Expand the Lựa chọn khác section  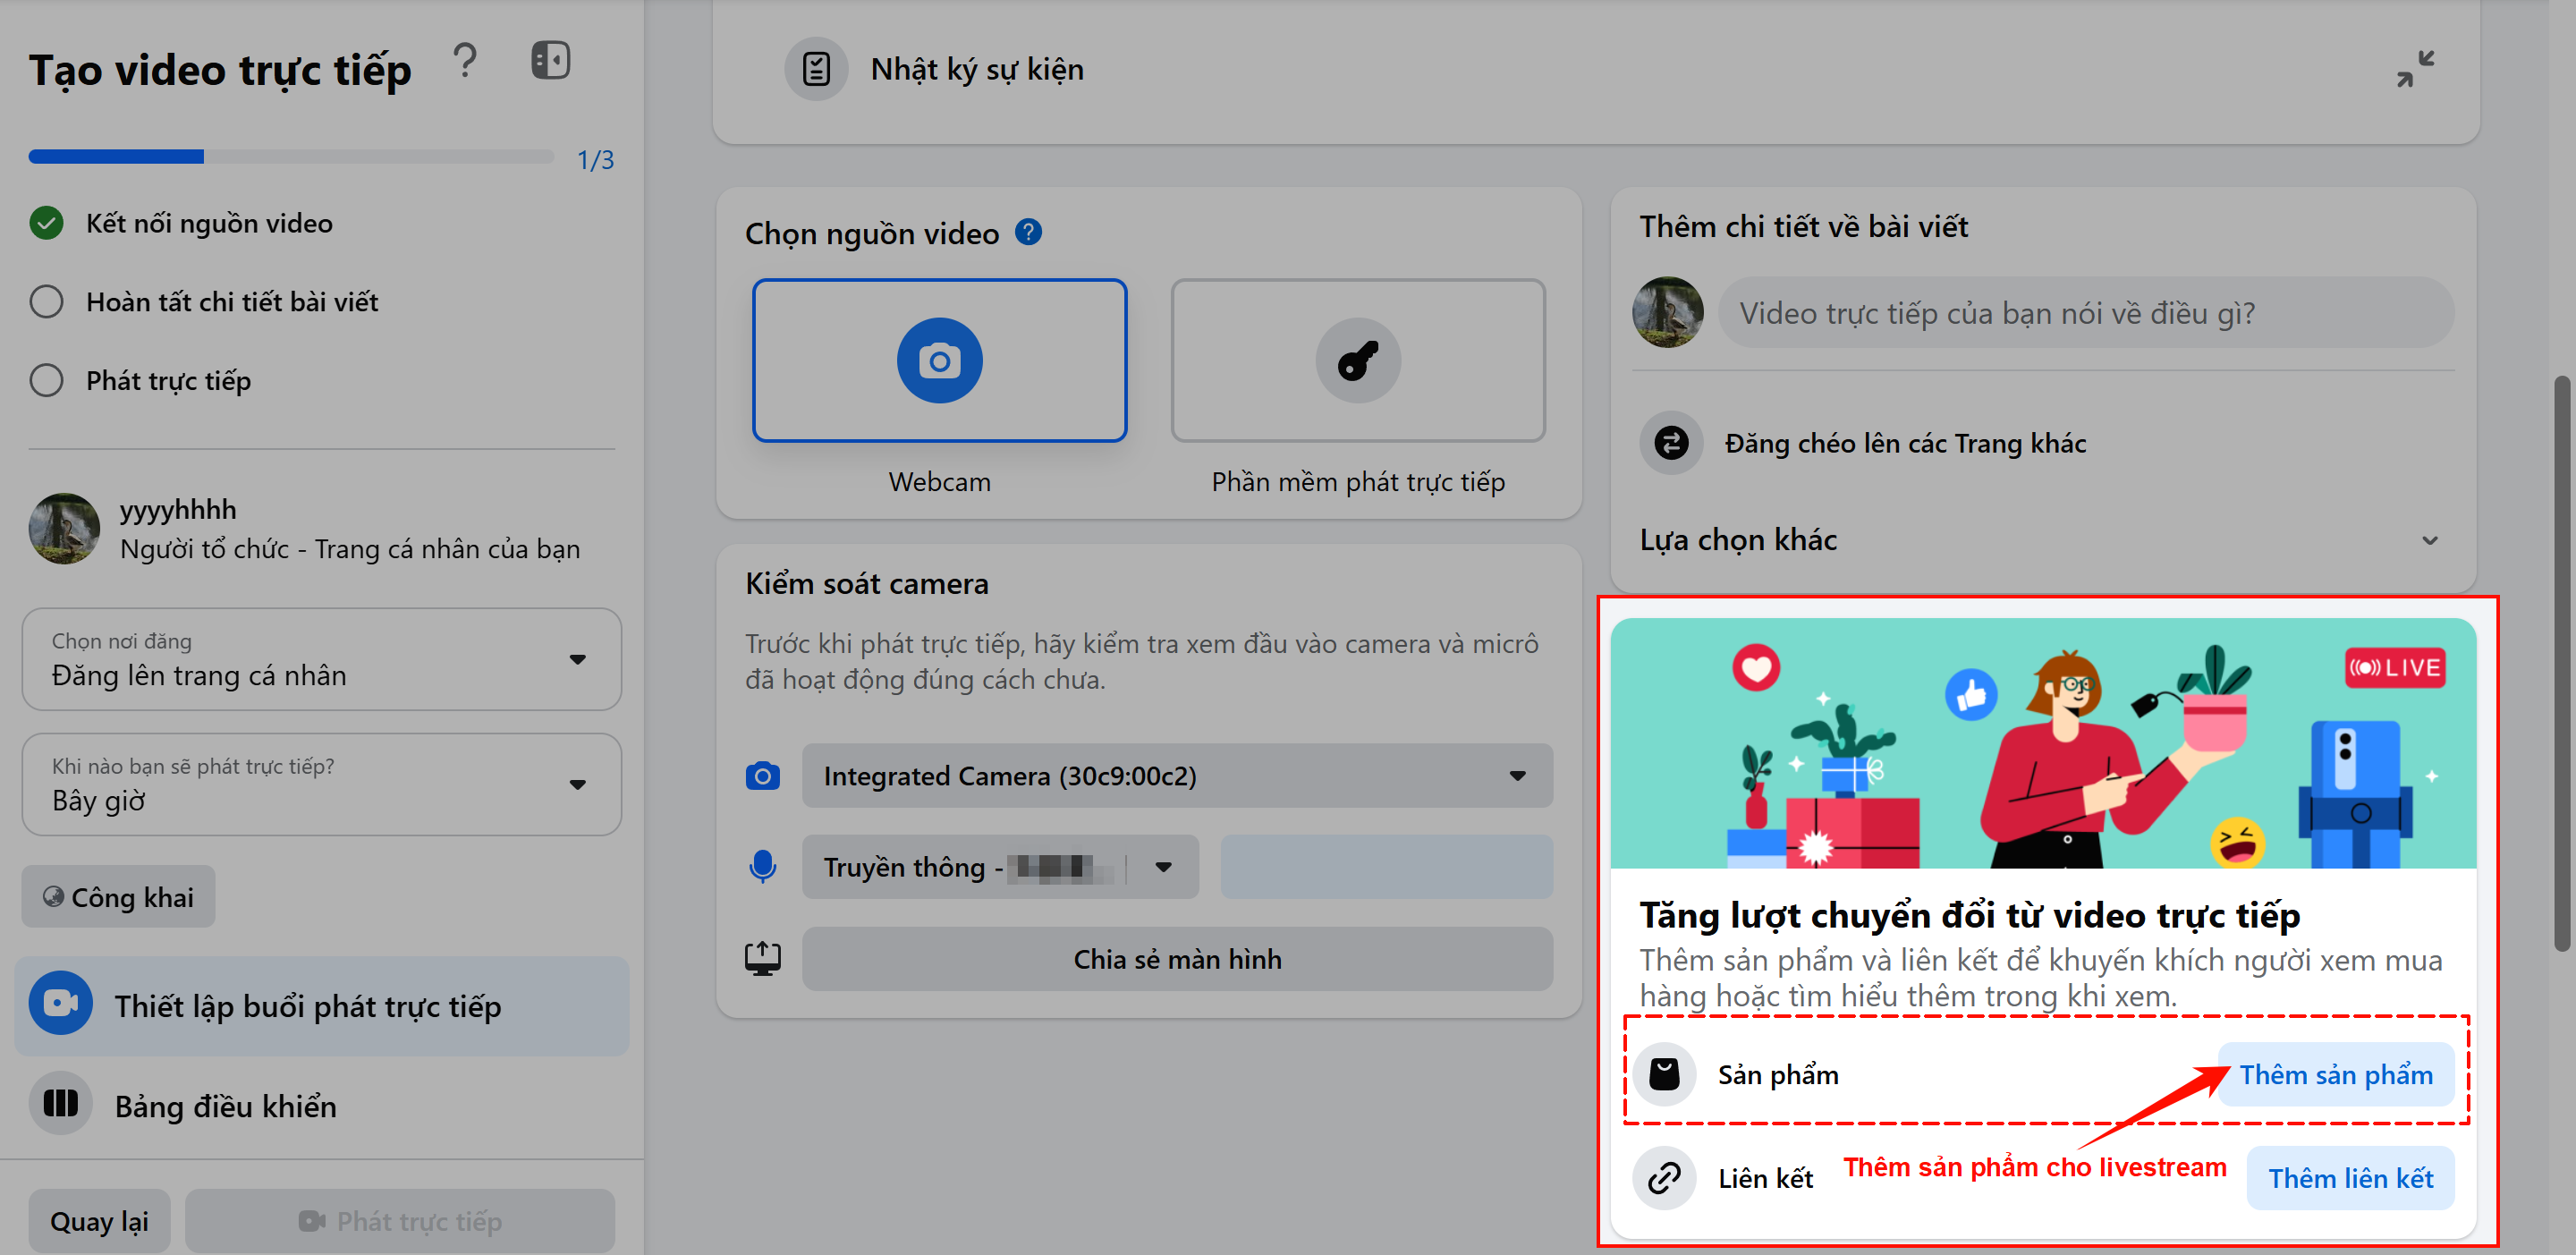2040,540
